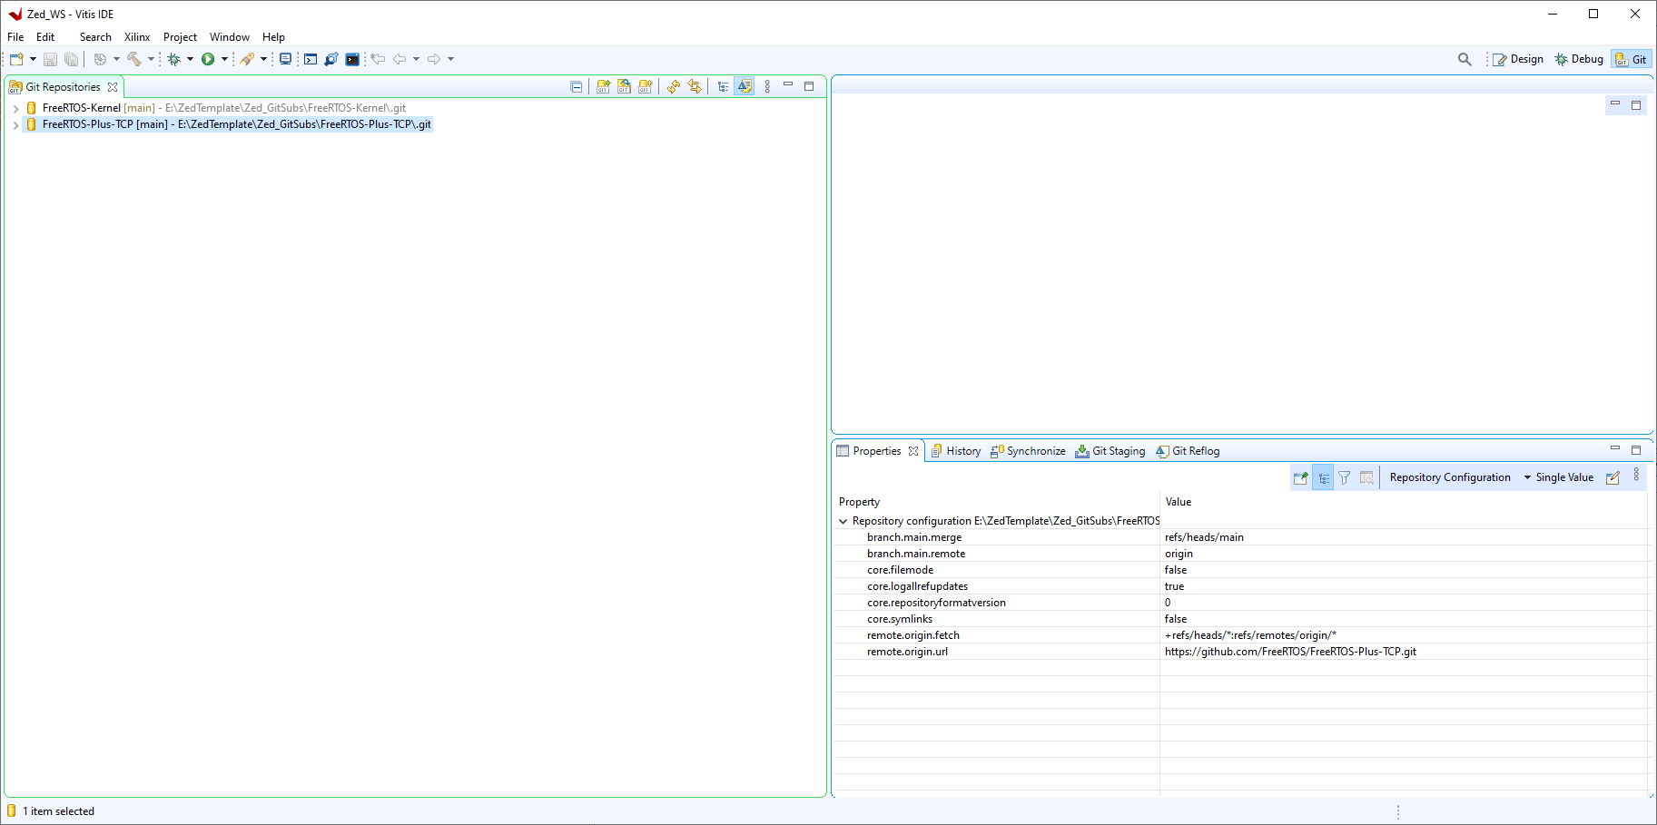Screen dimensions: 1657x825
Task: Toggle Pin to Selection in Properties
Action: (x=1300, y=477)
